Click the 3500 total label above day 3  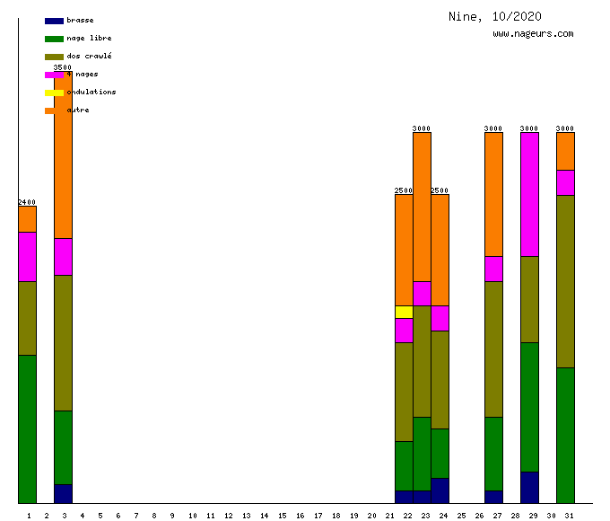pyautogui.click(x=63, y=67)
